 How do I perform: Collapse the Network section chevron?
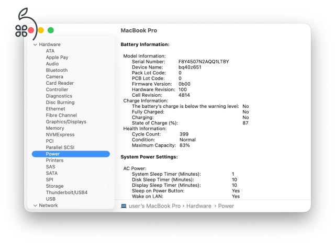35,206
